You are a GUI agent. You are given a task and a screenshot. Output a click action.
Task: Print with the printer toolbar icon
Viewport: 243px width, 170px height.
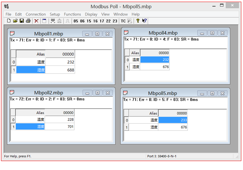point(28,21)
